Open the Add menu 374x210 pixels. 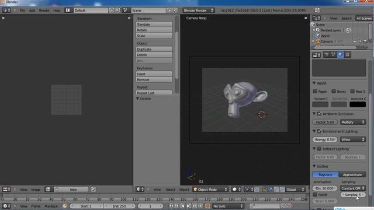[x=32, y=10]
